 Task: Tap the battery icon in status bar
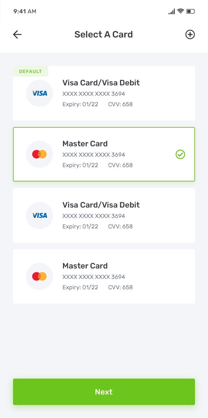(x=190, y=11)
